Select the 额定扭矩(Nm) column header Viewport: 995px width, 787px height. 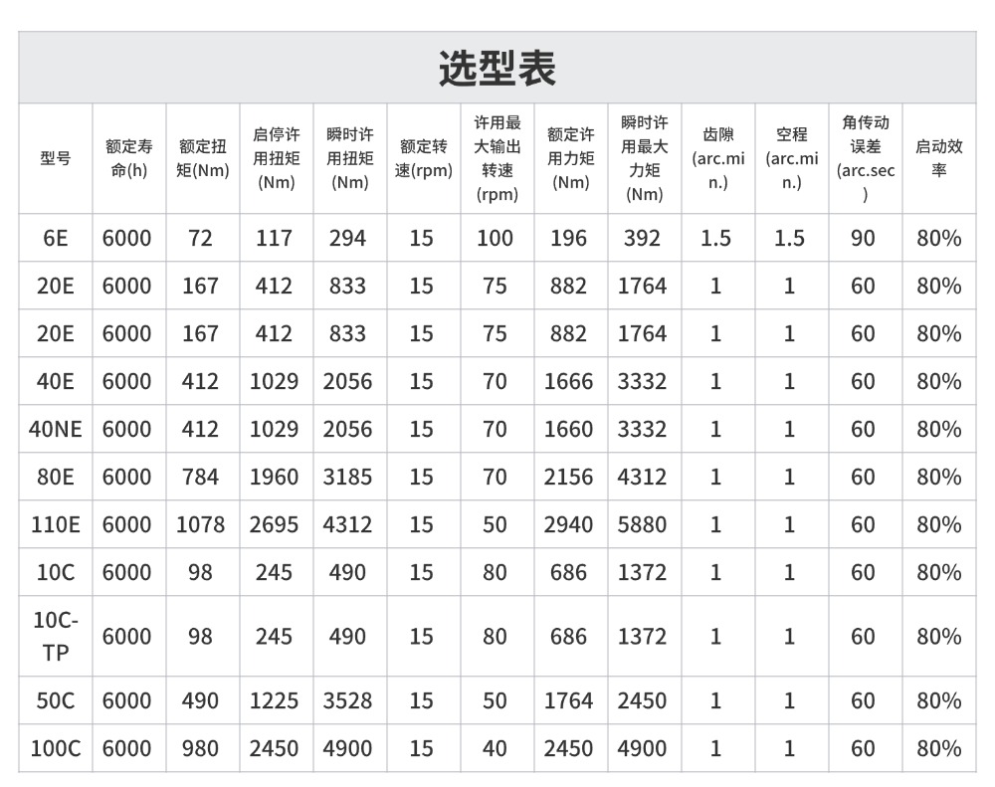click(x=201, y=159)
